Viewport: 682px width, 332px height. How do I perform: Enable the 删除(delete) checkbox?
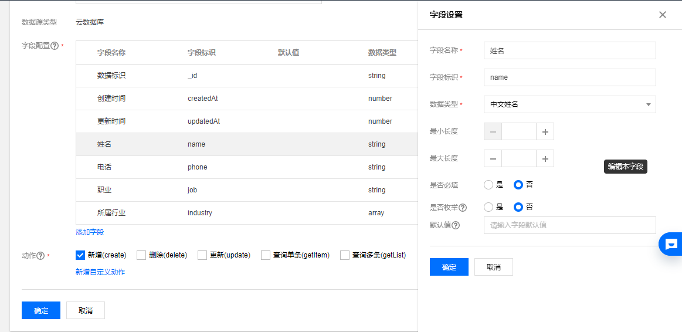pyautogui.click(x=141, y=255)
